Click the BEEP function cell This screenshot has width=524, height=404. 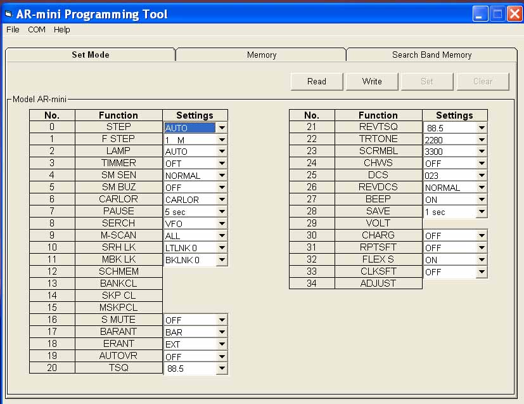378,199
